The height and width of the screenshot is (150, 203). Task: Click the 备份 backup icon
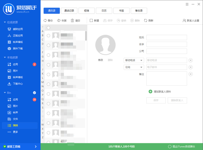tap(45, 21)
